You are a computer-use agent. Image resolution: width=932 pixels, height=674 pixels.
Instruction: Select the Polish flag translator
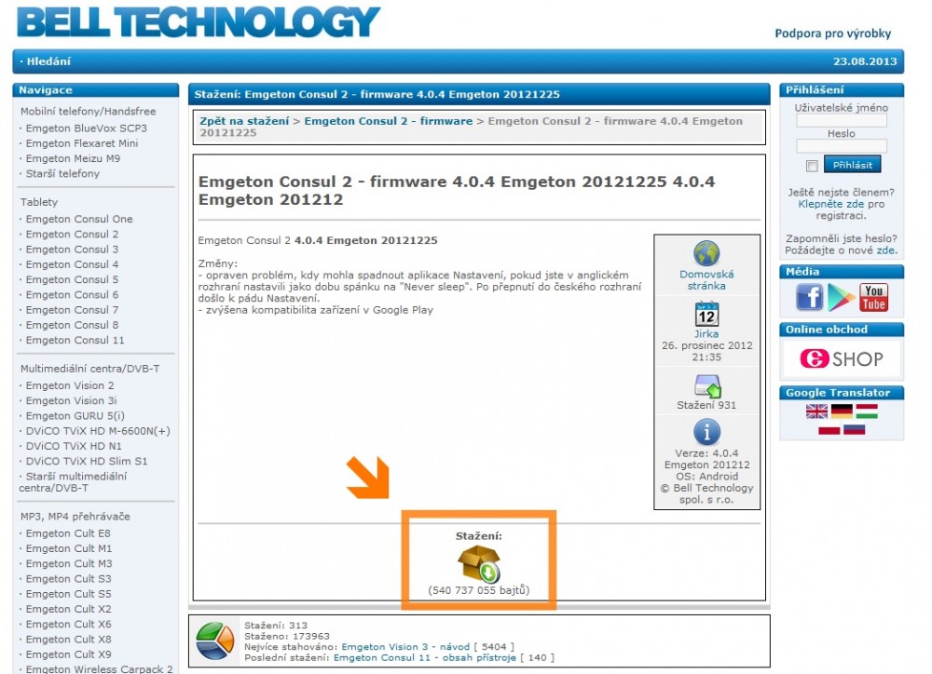(x=829, y=429)
